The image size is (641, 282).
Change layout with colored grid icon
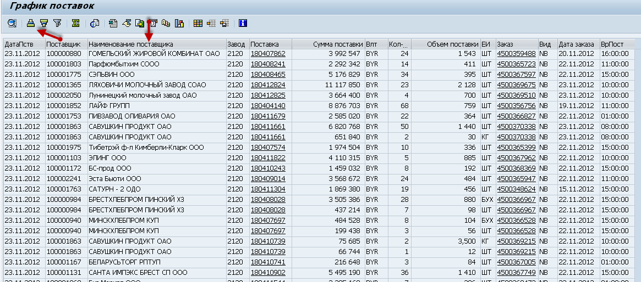click(198, 23)
